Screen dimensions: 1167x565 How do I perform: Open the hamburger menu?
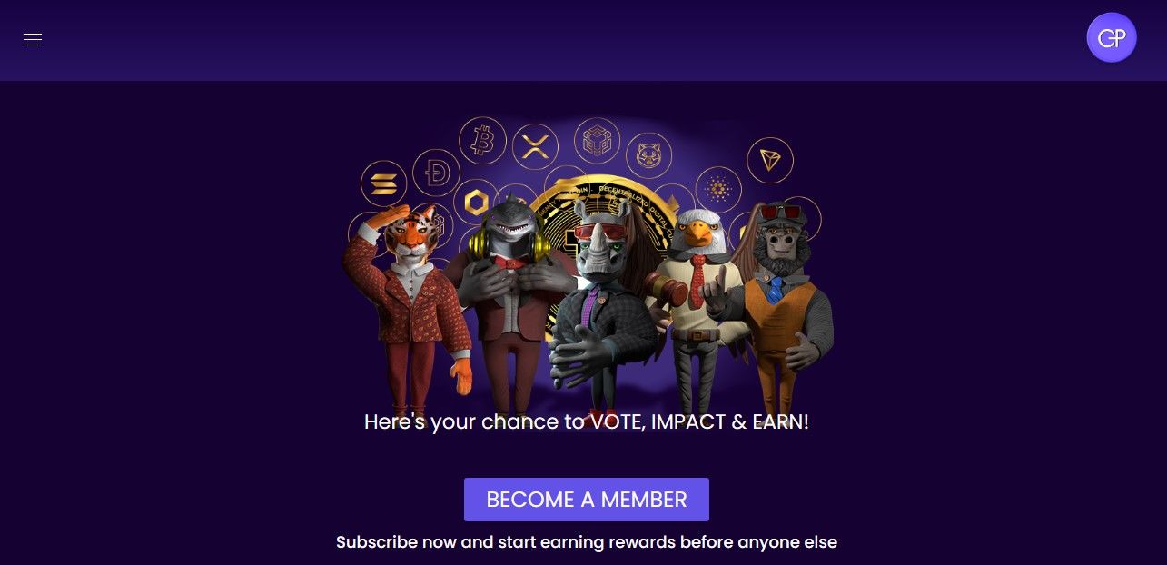point(33,39)
